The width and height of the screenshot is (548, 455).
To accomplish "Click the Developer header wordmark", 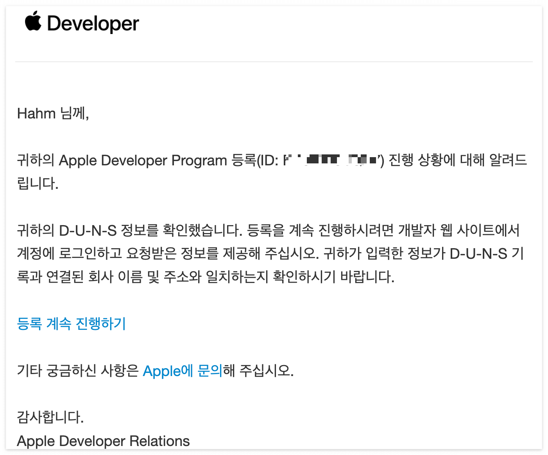I will [93, 23].
